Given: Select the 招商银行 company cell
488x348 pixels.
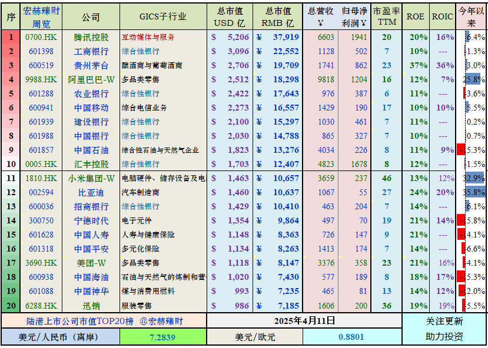Looking at the screenshot, I should tap(91, 206).
